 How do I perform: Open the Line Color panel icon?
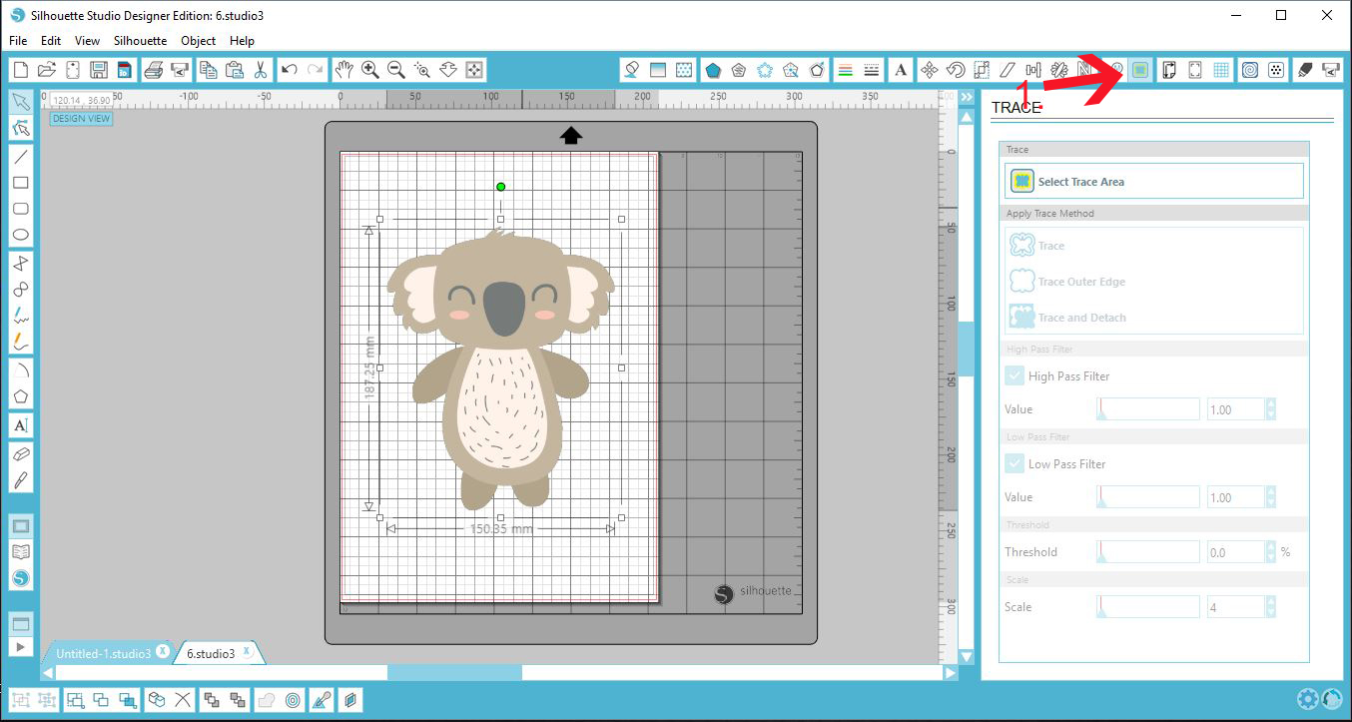(845, 69)
